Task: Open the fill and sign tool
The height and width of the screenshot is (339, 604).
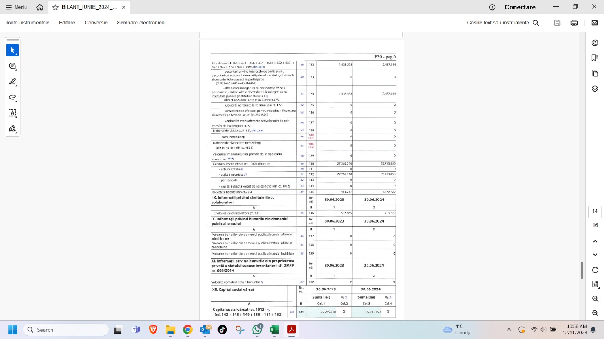Action: coord(12,129)
